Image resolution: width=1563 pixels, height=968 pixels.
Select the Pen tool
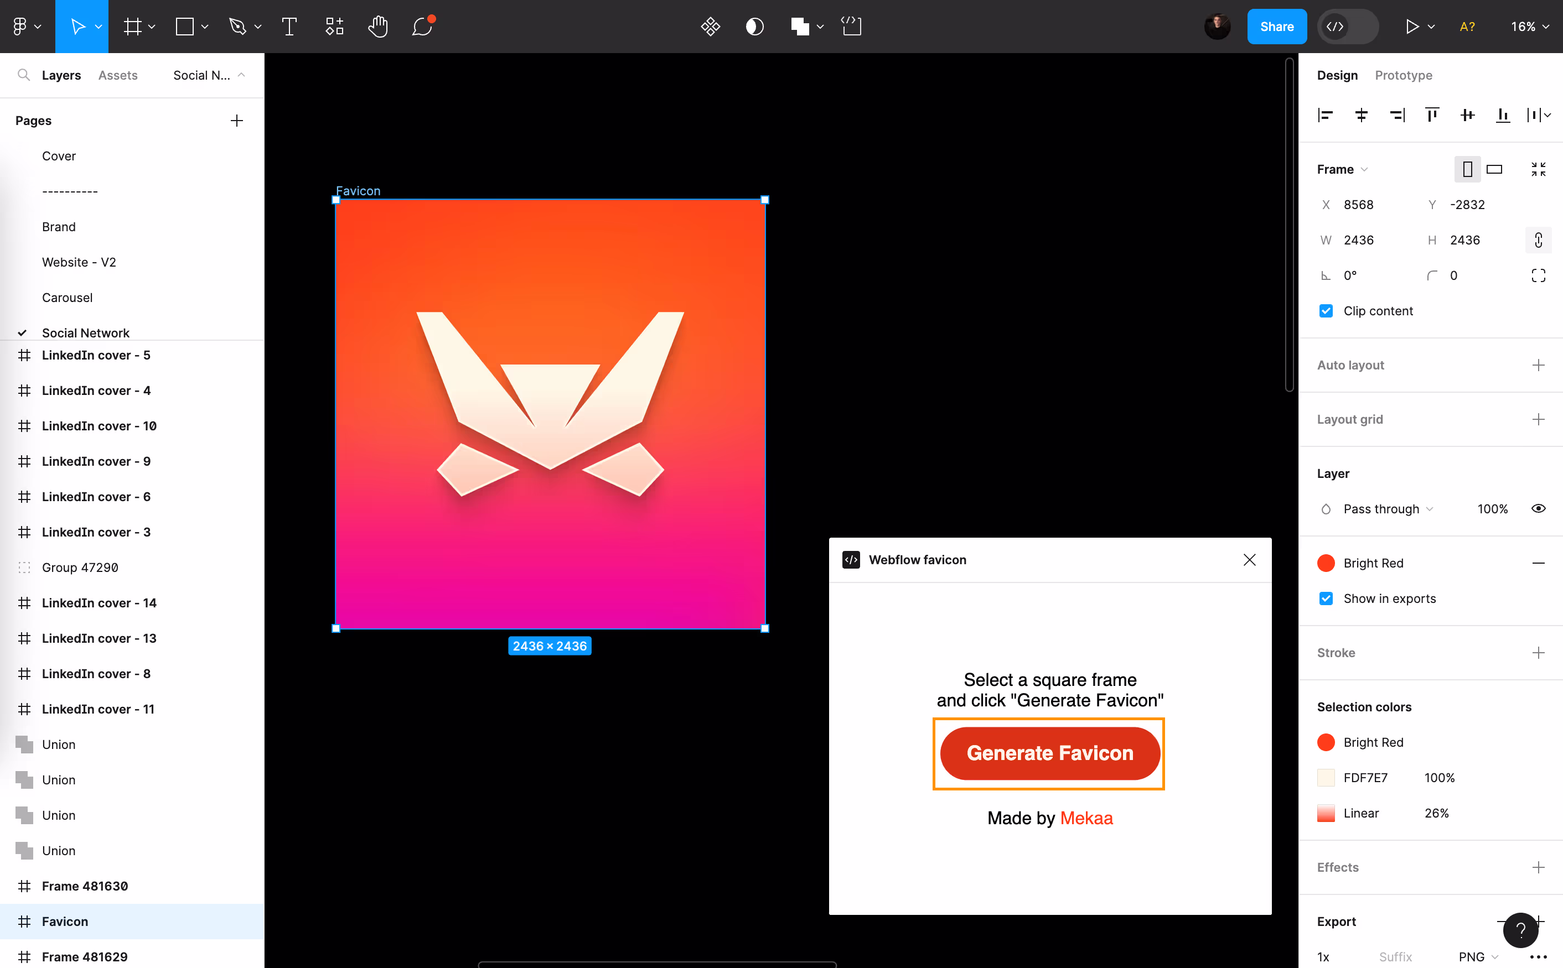coord(237,26)
